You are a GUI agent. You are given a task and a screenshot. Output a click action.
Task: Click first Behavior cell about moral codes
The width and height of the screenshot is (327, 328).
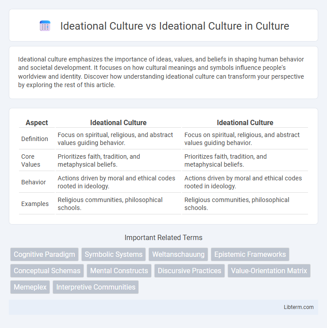[118, 182]
